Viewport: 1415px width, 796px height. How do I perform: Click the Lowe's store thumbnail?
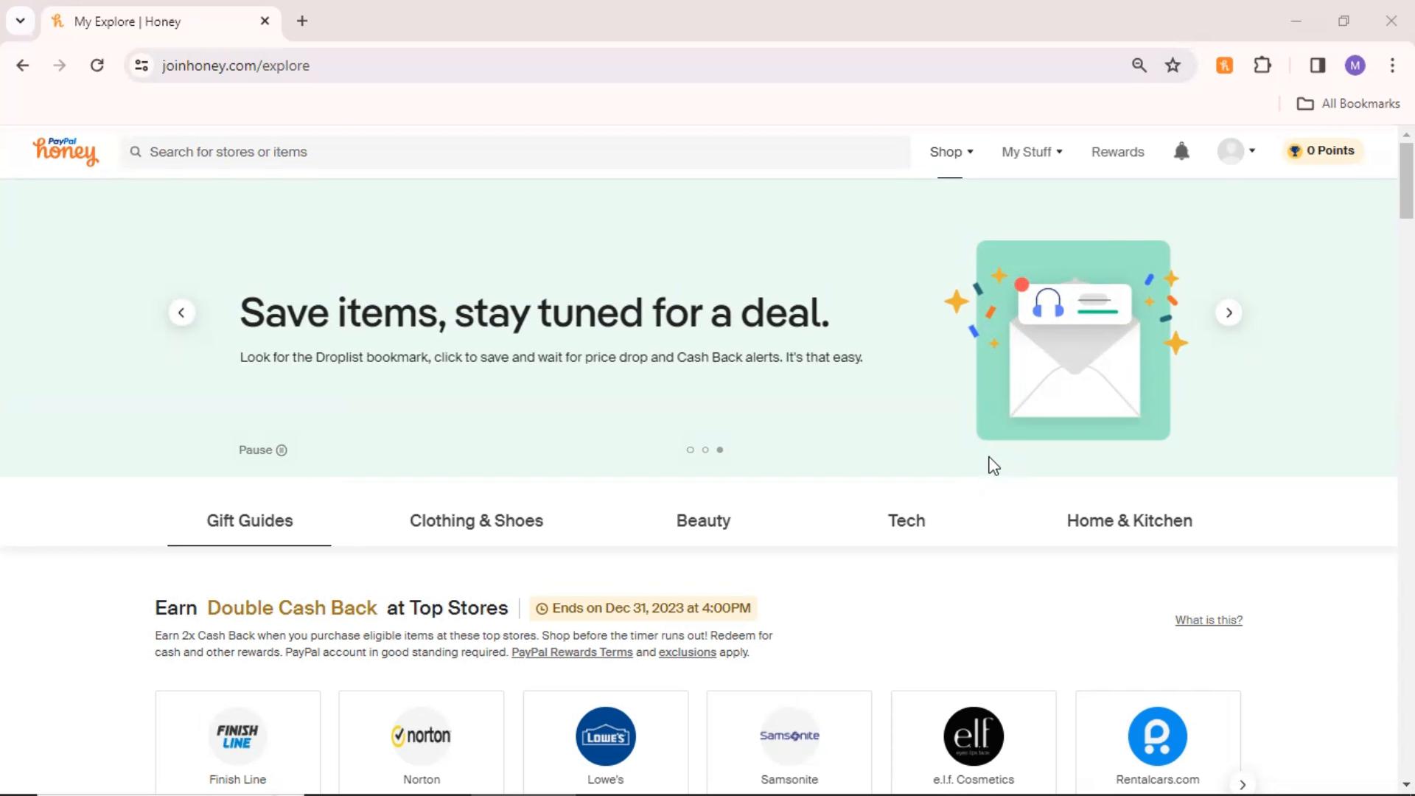[606, 737]
